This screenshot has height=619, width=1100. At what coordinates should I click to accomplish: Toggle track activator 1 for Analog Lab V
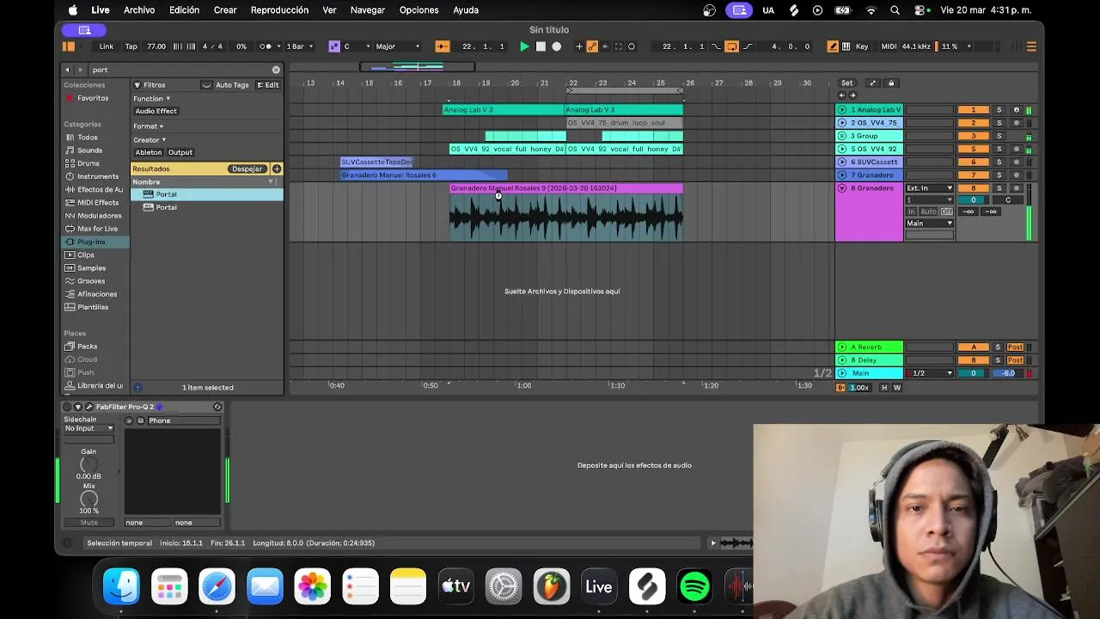974,110
